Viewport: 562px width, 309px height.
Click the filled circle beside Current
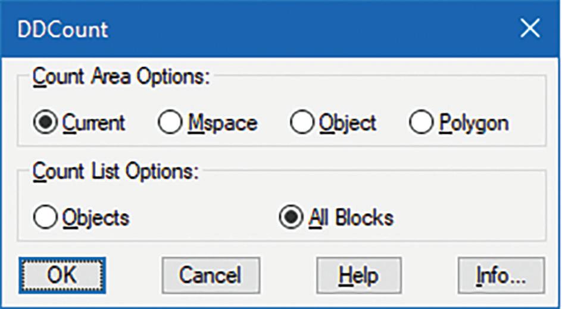(x=45, y=123)
